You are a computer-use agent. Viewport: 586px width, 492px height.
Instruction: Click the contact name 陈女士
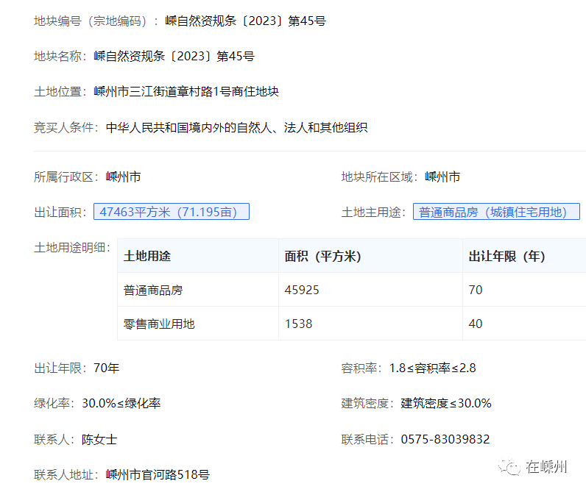[99, 439]
